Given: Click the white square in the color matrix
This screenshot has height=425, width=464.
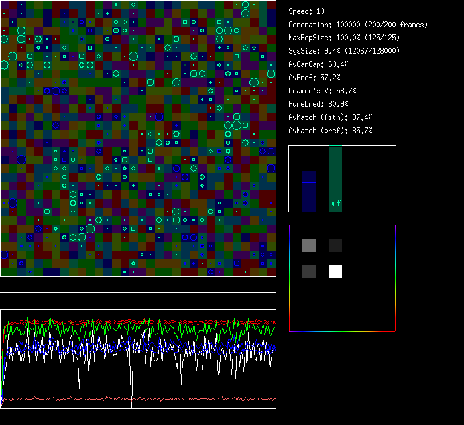Looking at the screenshot, I should [x=335, y=272].
